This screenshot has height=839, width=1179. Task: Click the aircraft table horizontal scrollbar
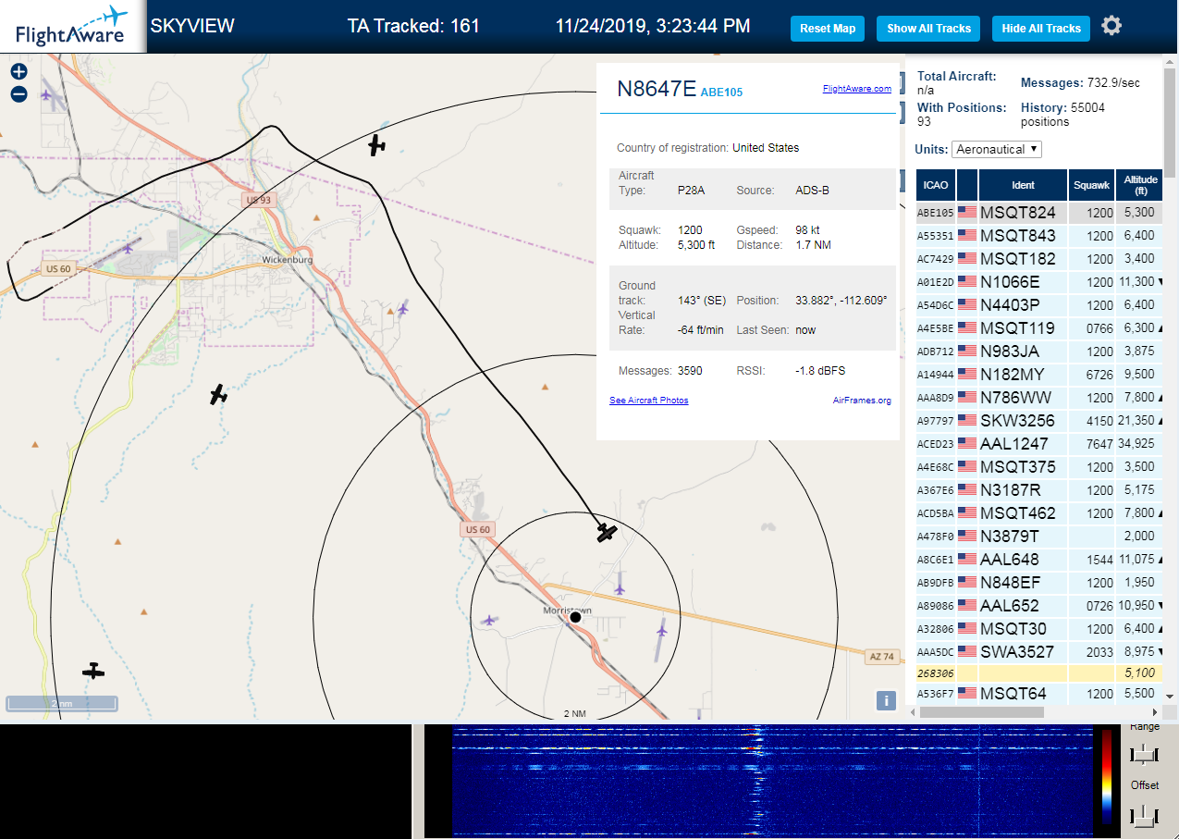click(x=981, y=712)
